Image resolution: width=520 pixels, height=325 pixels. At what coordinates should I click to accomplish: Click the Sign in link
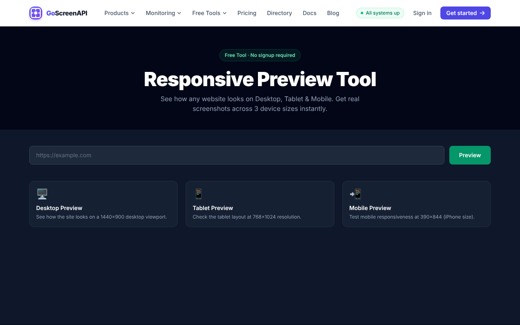coord(422,13)
